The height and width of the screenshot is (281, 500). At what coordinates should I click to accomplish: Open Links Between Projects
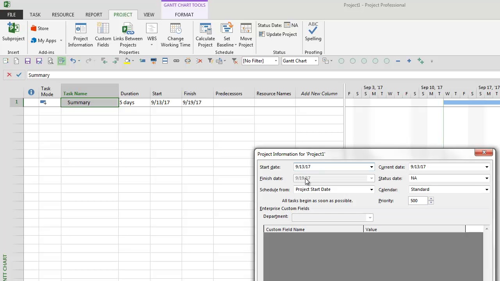[x=128, y=35]
